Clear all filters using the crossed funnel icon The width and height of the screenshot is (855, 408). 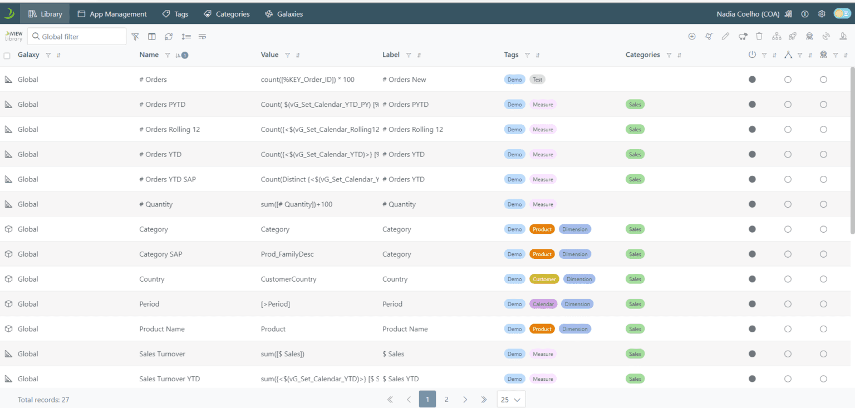pyautogui.click(x=135, y=37)
